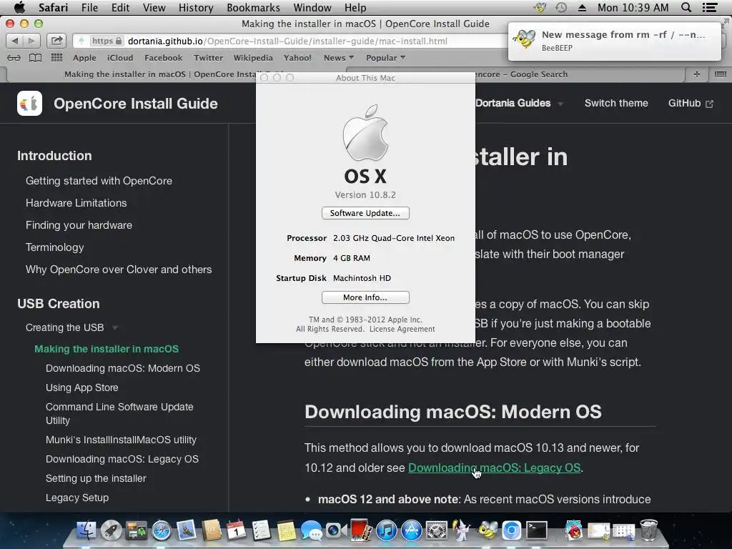
Task: Open Reading List glasses icon
Action: click(x=14, y=58)
